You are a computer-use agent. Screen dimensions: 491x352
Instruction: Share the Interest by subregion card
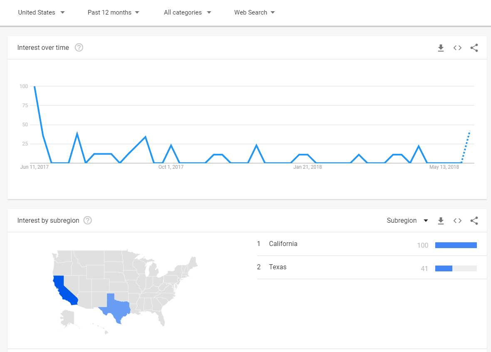(x=474, y=221)
